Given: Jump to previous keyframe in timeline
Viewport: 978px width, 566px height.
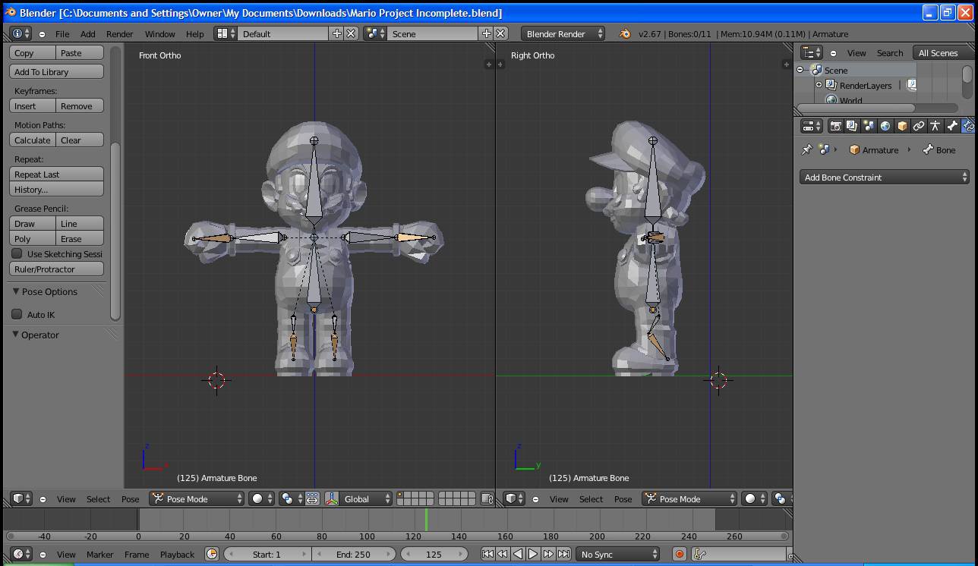Looking at the screenshot, I should click(x=503, y=554).
